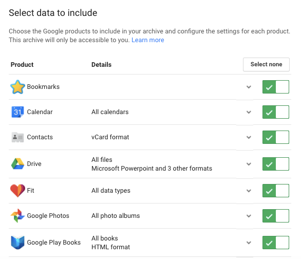The image size is (301, 259).
Task: Click the Google Photos product name
Action: click(48, 216)
